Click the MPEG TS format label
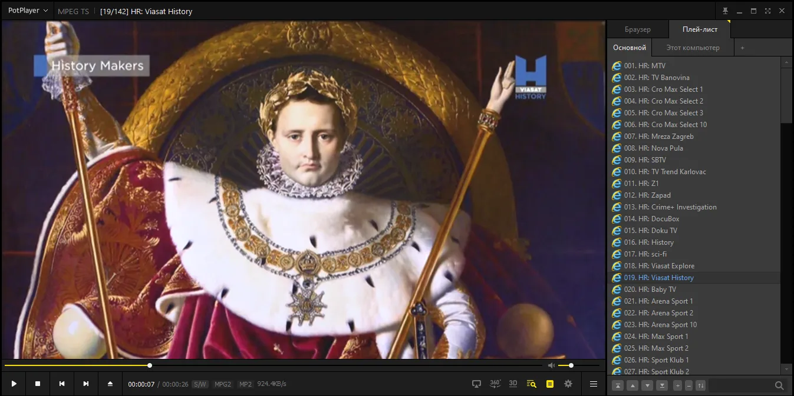This screenshot has height=396, width=794. point(73,11)
